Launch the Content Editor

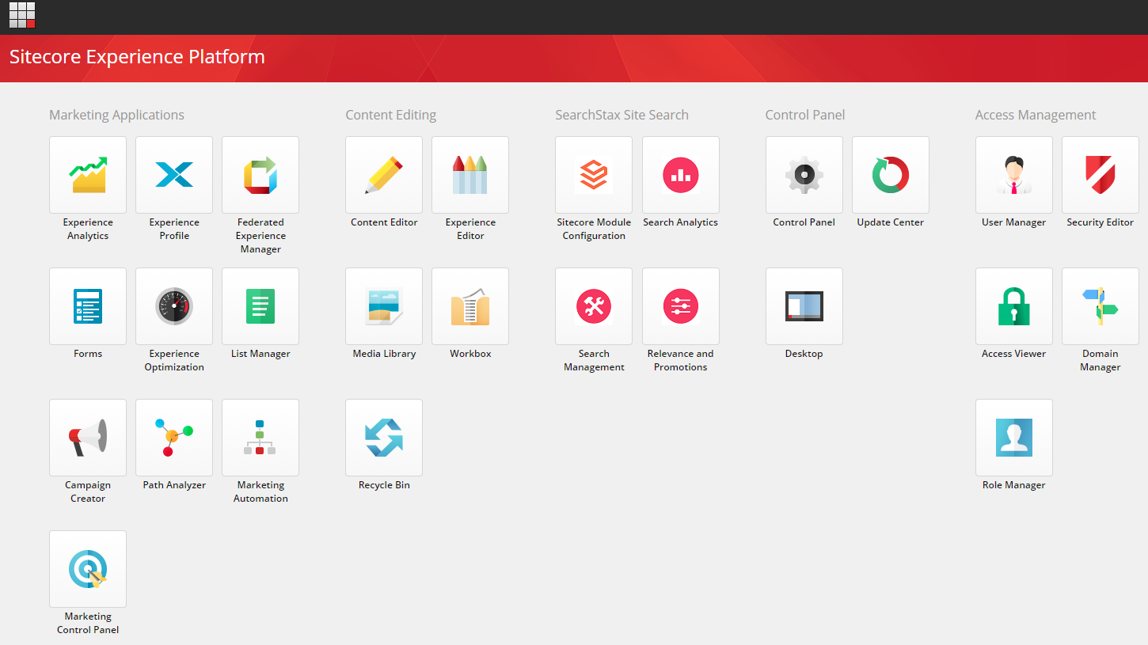click(383, 174)
